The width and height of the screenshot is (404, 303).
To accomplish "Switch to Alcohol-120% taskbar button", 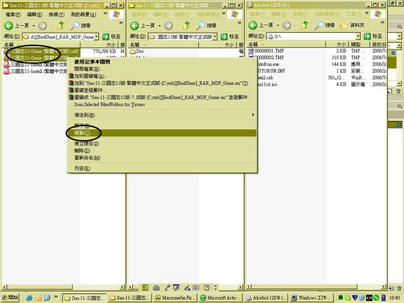I will coord(266,298).
